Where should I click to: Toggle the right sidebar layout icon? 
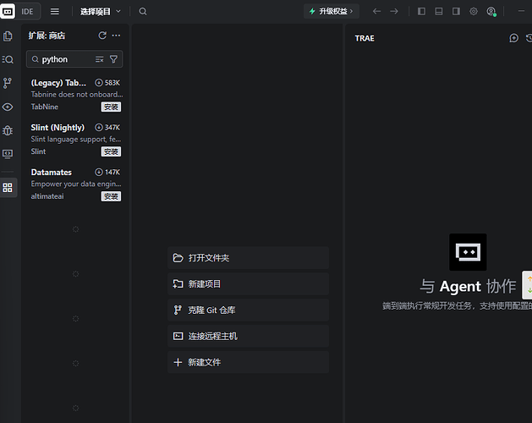pos(456,12)
